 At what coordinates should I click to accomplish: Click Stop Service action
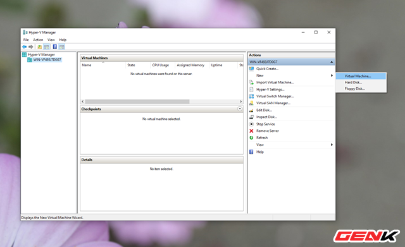pyautogui.click(x=266, y=124)
